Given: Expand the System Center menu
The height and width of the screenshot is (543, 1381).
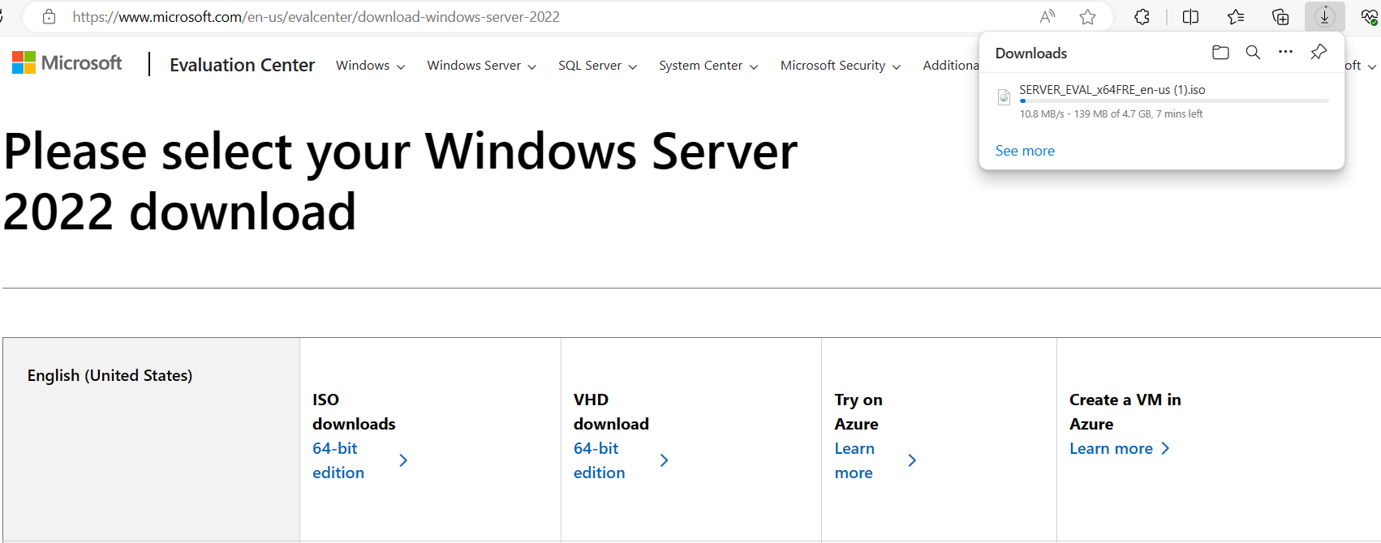Looking at the screenshot, I should click(x=708, y=66).
